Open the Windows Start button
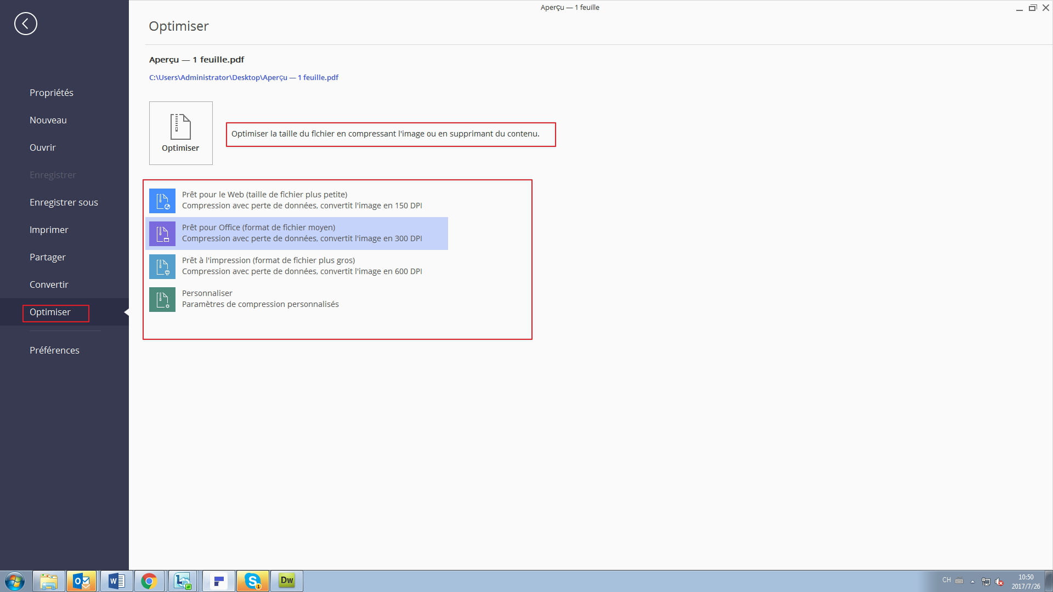The image size is (1053, 592). point(15,581)
